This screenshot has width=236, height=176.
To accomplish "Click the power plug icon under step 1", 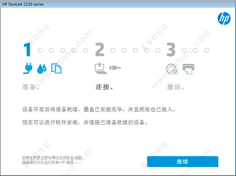I will [x=28, y=68].
